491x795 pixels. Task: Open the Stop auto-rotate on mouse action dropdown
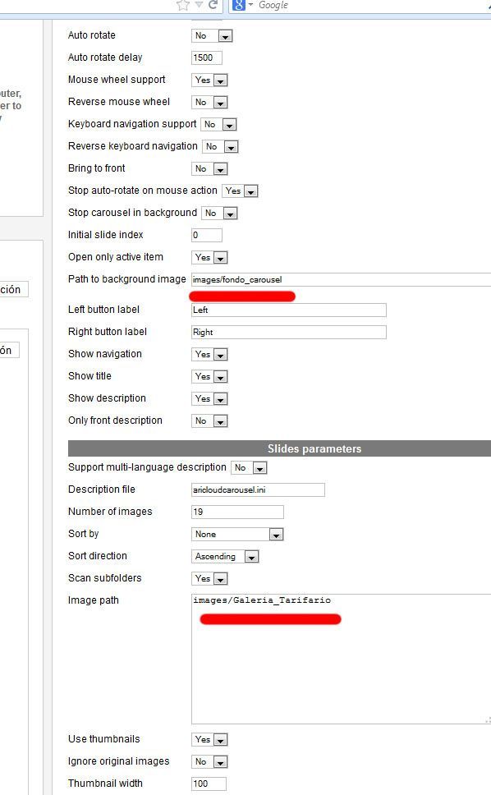(x=241, y=191)
